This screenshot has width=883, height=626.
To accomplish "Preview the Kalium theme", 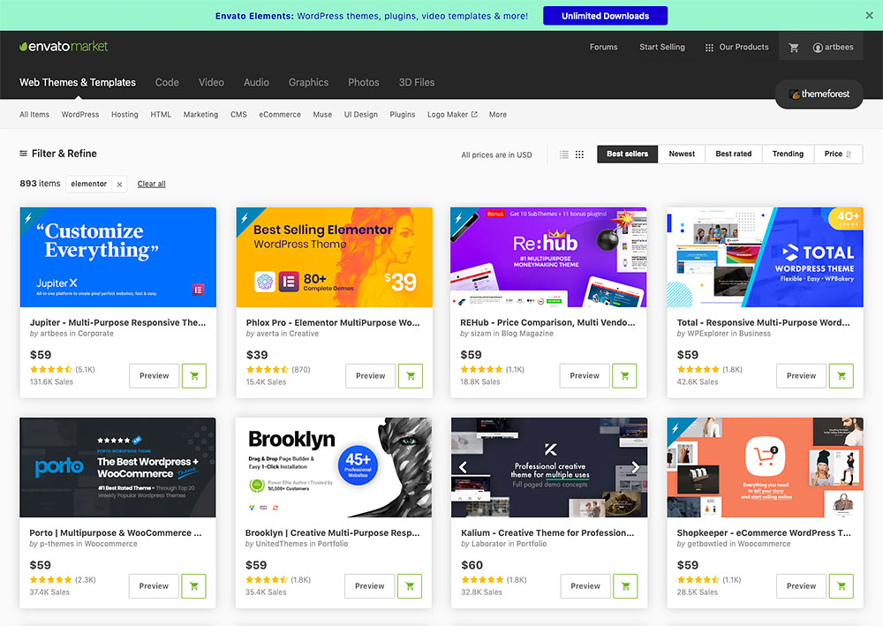I will (x=585, y=586).
